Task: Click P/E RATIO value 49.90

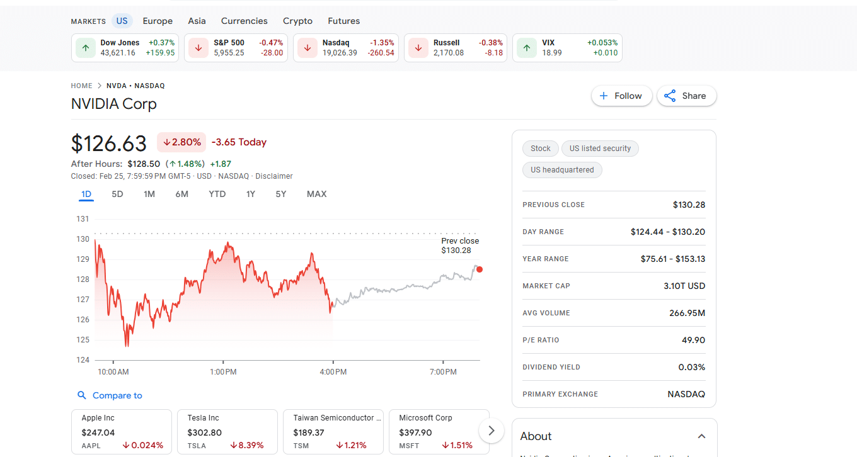Action: (x=693, y=340)
